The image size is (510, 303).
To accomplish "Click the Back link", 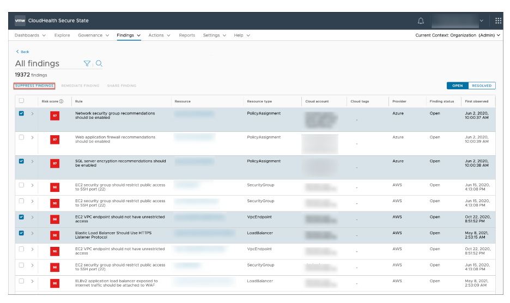I will (x=23, y=52).
